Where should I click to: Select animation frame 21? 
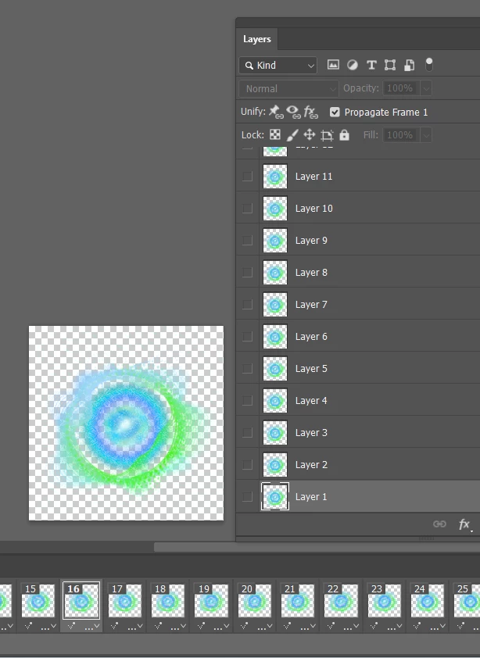(x=298, y=600)
